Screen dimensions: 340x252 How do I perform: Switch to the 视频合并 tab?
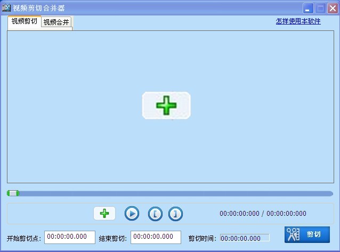[56, 22]
